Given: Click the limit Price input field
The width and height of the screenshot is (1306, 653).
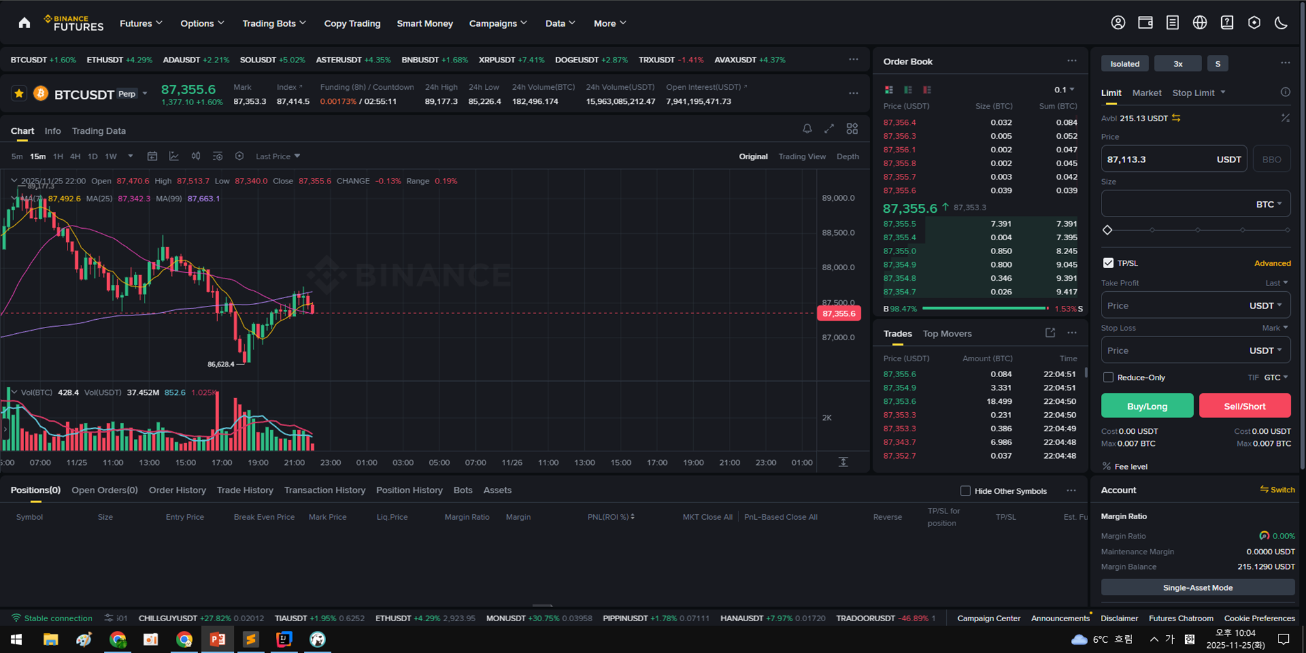Looking at the screenshot, I should click(x=1174, y=159).
